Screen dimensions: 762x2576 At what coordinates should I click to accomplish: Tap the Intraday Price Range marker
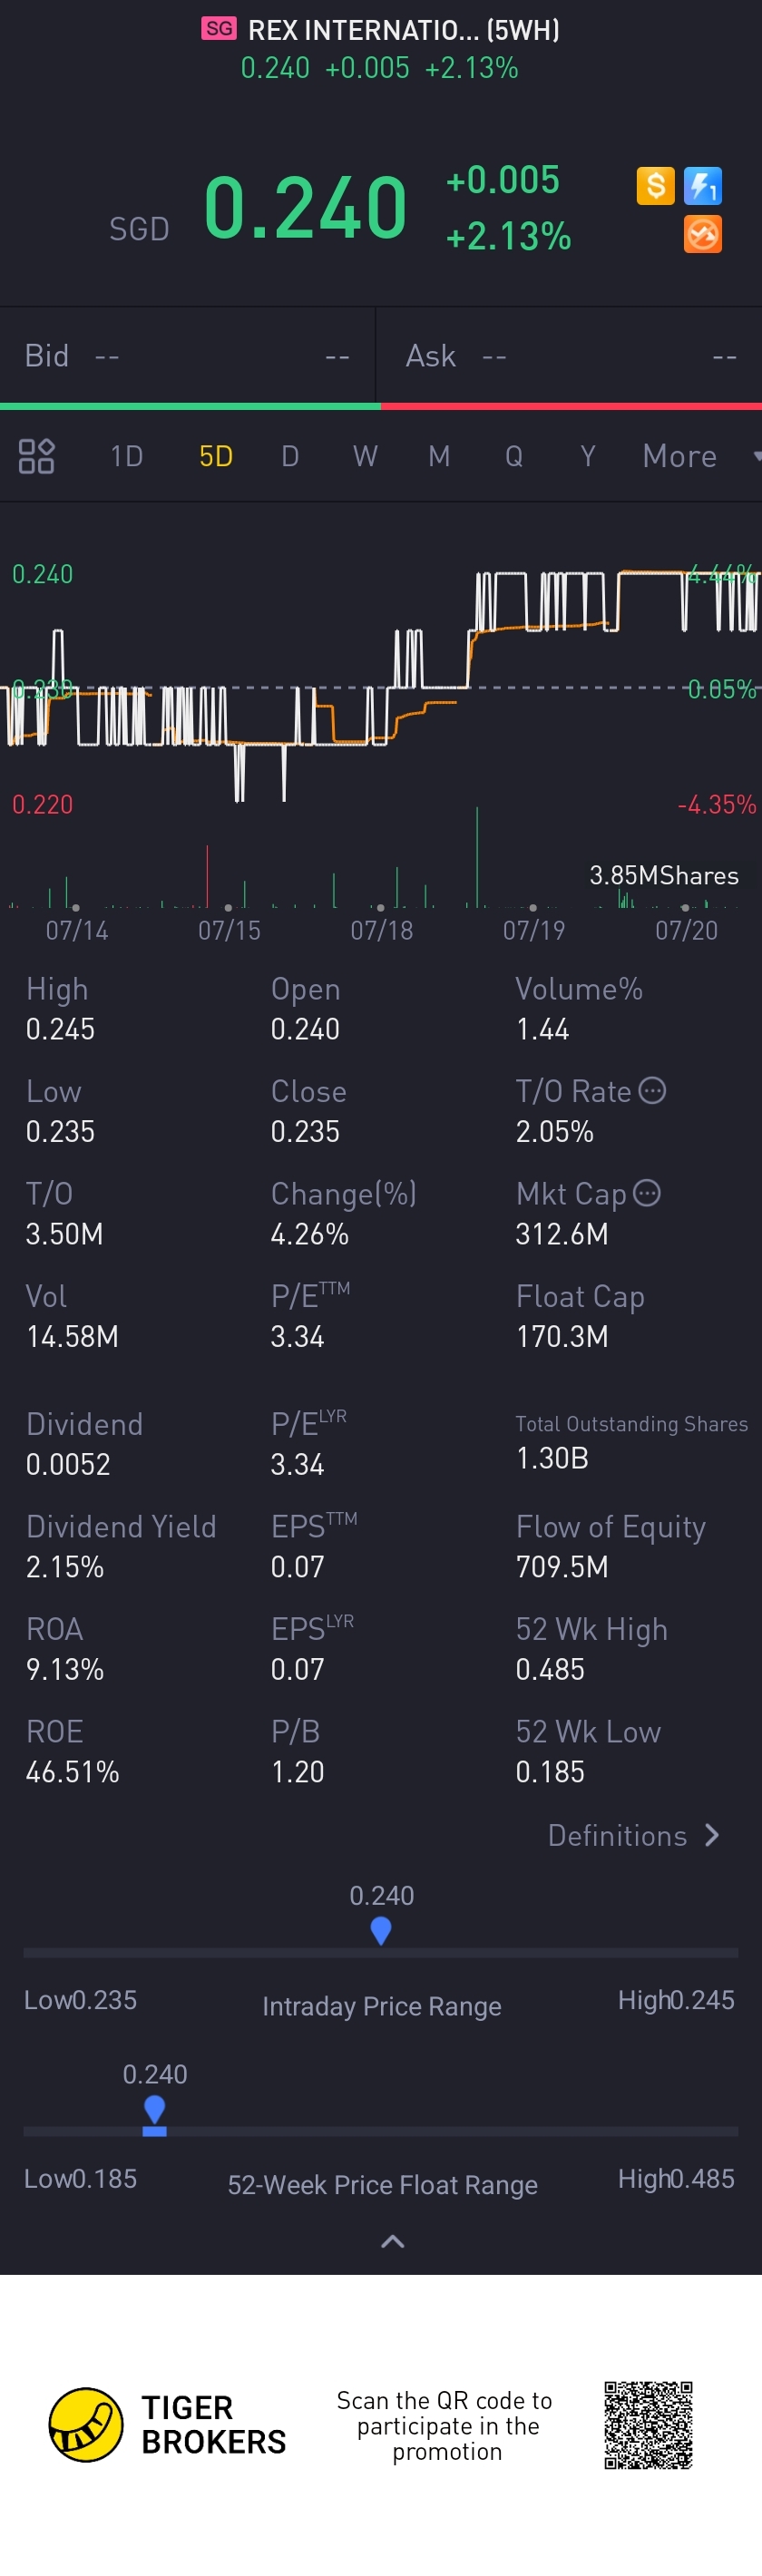pos(381,1930)
